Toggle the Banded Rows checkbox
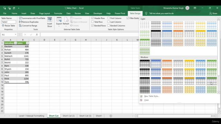This screenshot has width=221, height=124. click(93, 25)
